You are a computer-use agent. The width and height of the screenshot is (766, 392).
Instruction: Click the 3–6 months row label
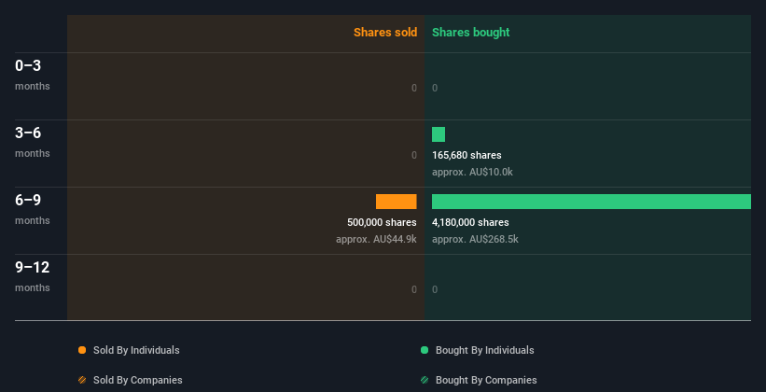click(x=33, y=142)
